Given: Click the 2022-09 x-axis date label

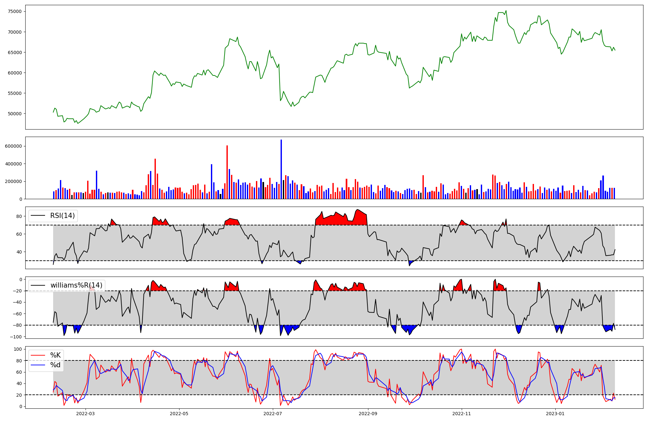Looking at the screenshot, I should click(x=368, y=414).
